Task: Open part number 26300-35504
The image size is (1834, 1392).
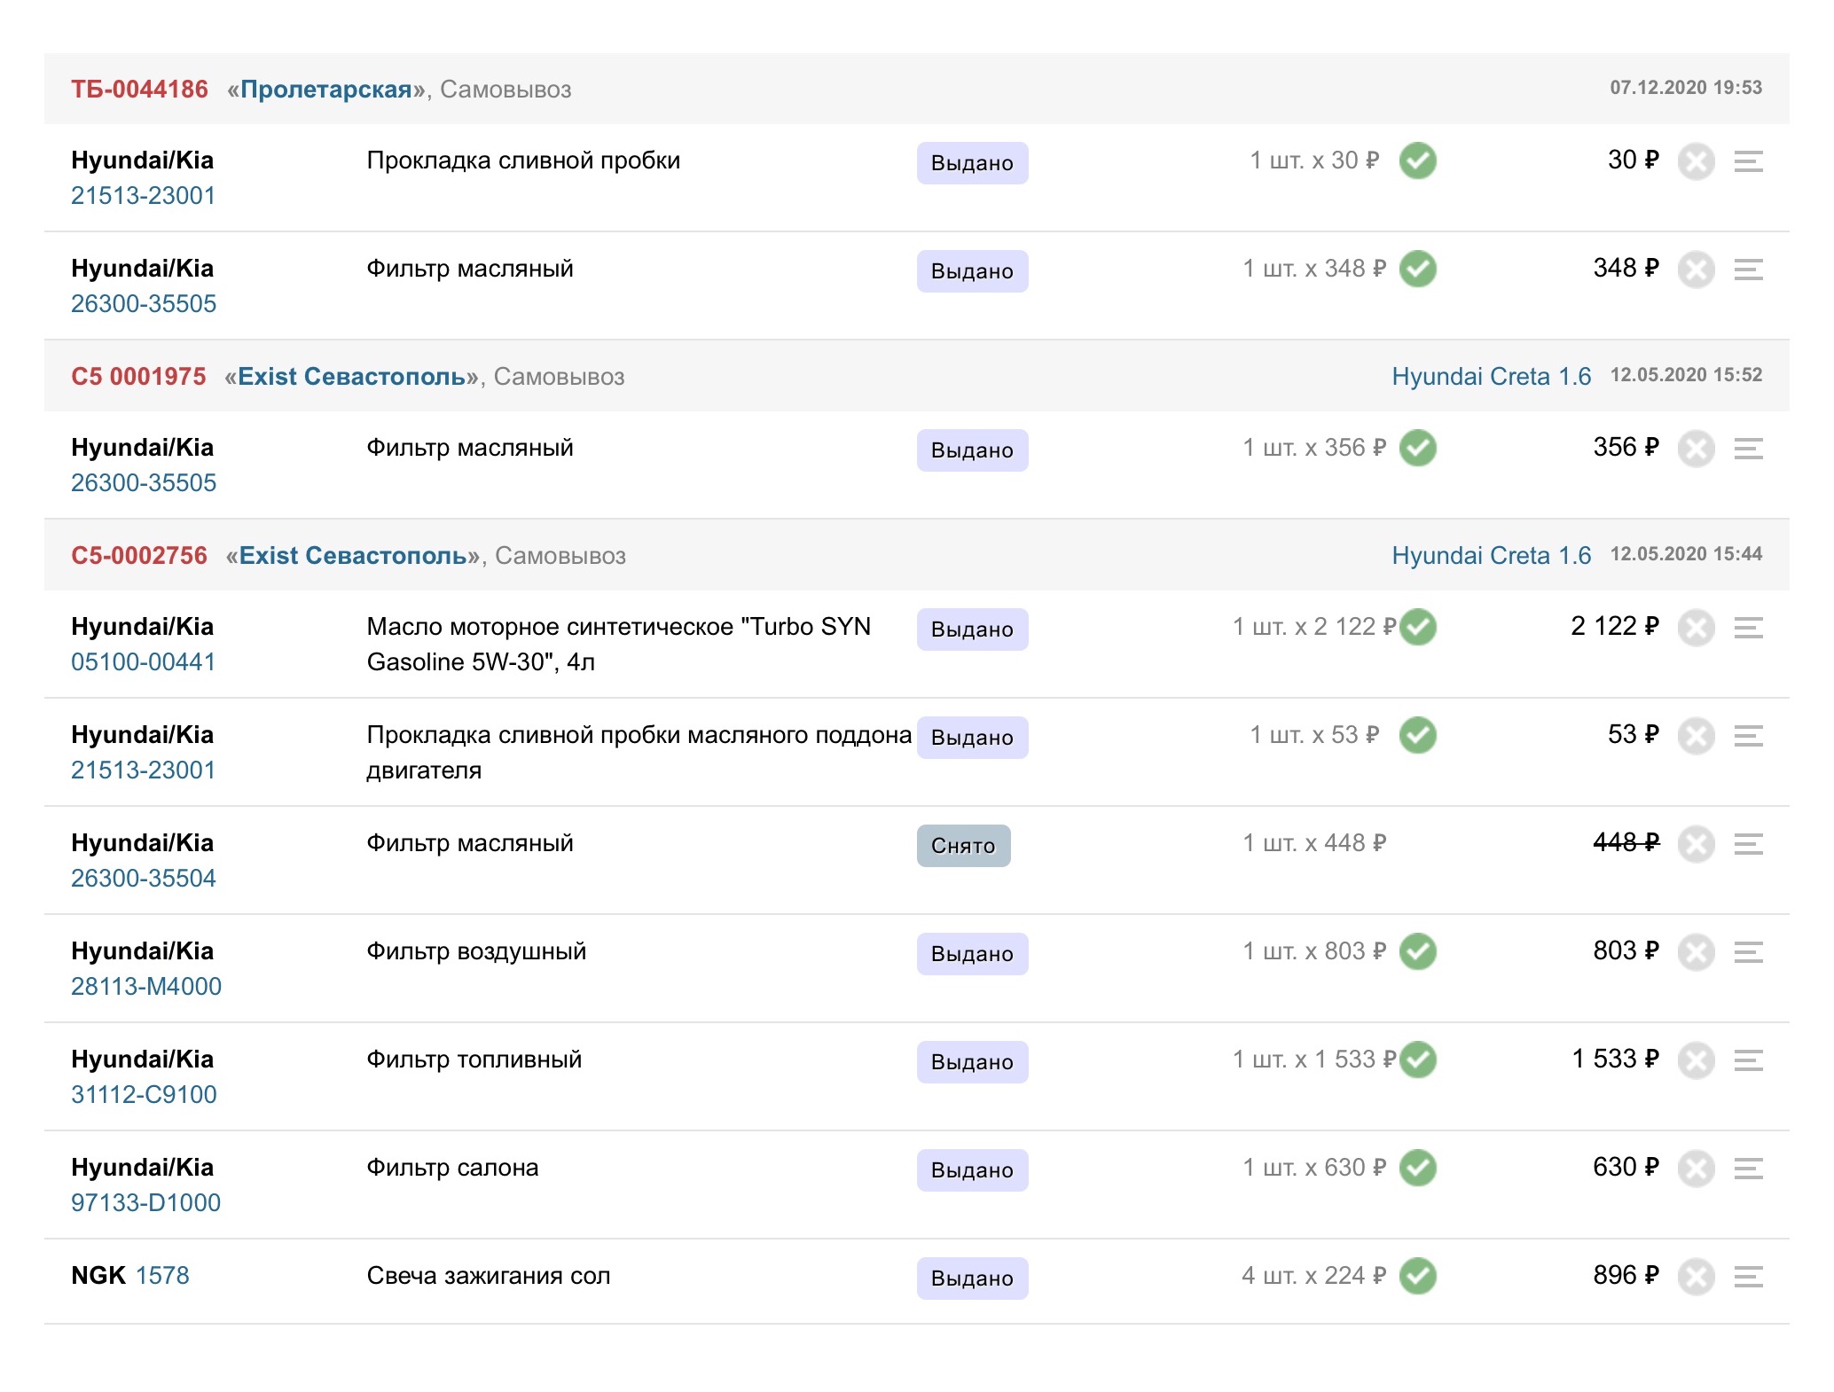Action: pos(144,878)
